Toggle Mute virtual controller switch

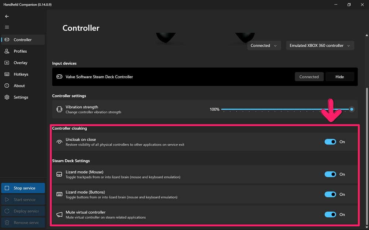330,215
